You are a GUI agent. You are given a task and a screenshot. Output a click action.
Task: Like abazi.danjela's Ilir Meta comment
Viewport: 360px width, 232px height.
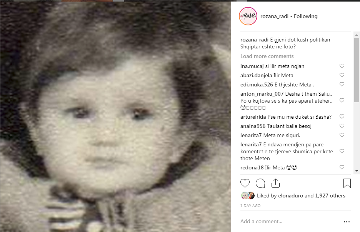[342, 75]
